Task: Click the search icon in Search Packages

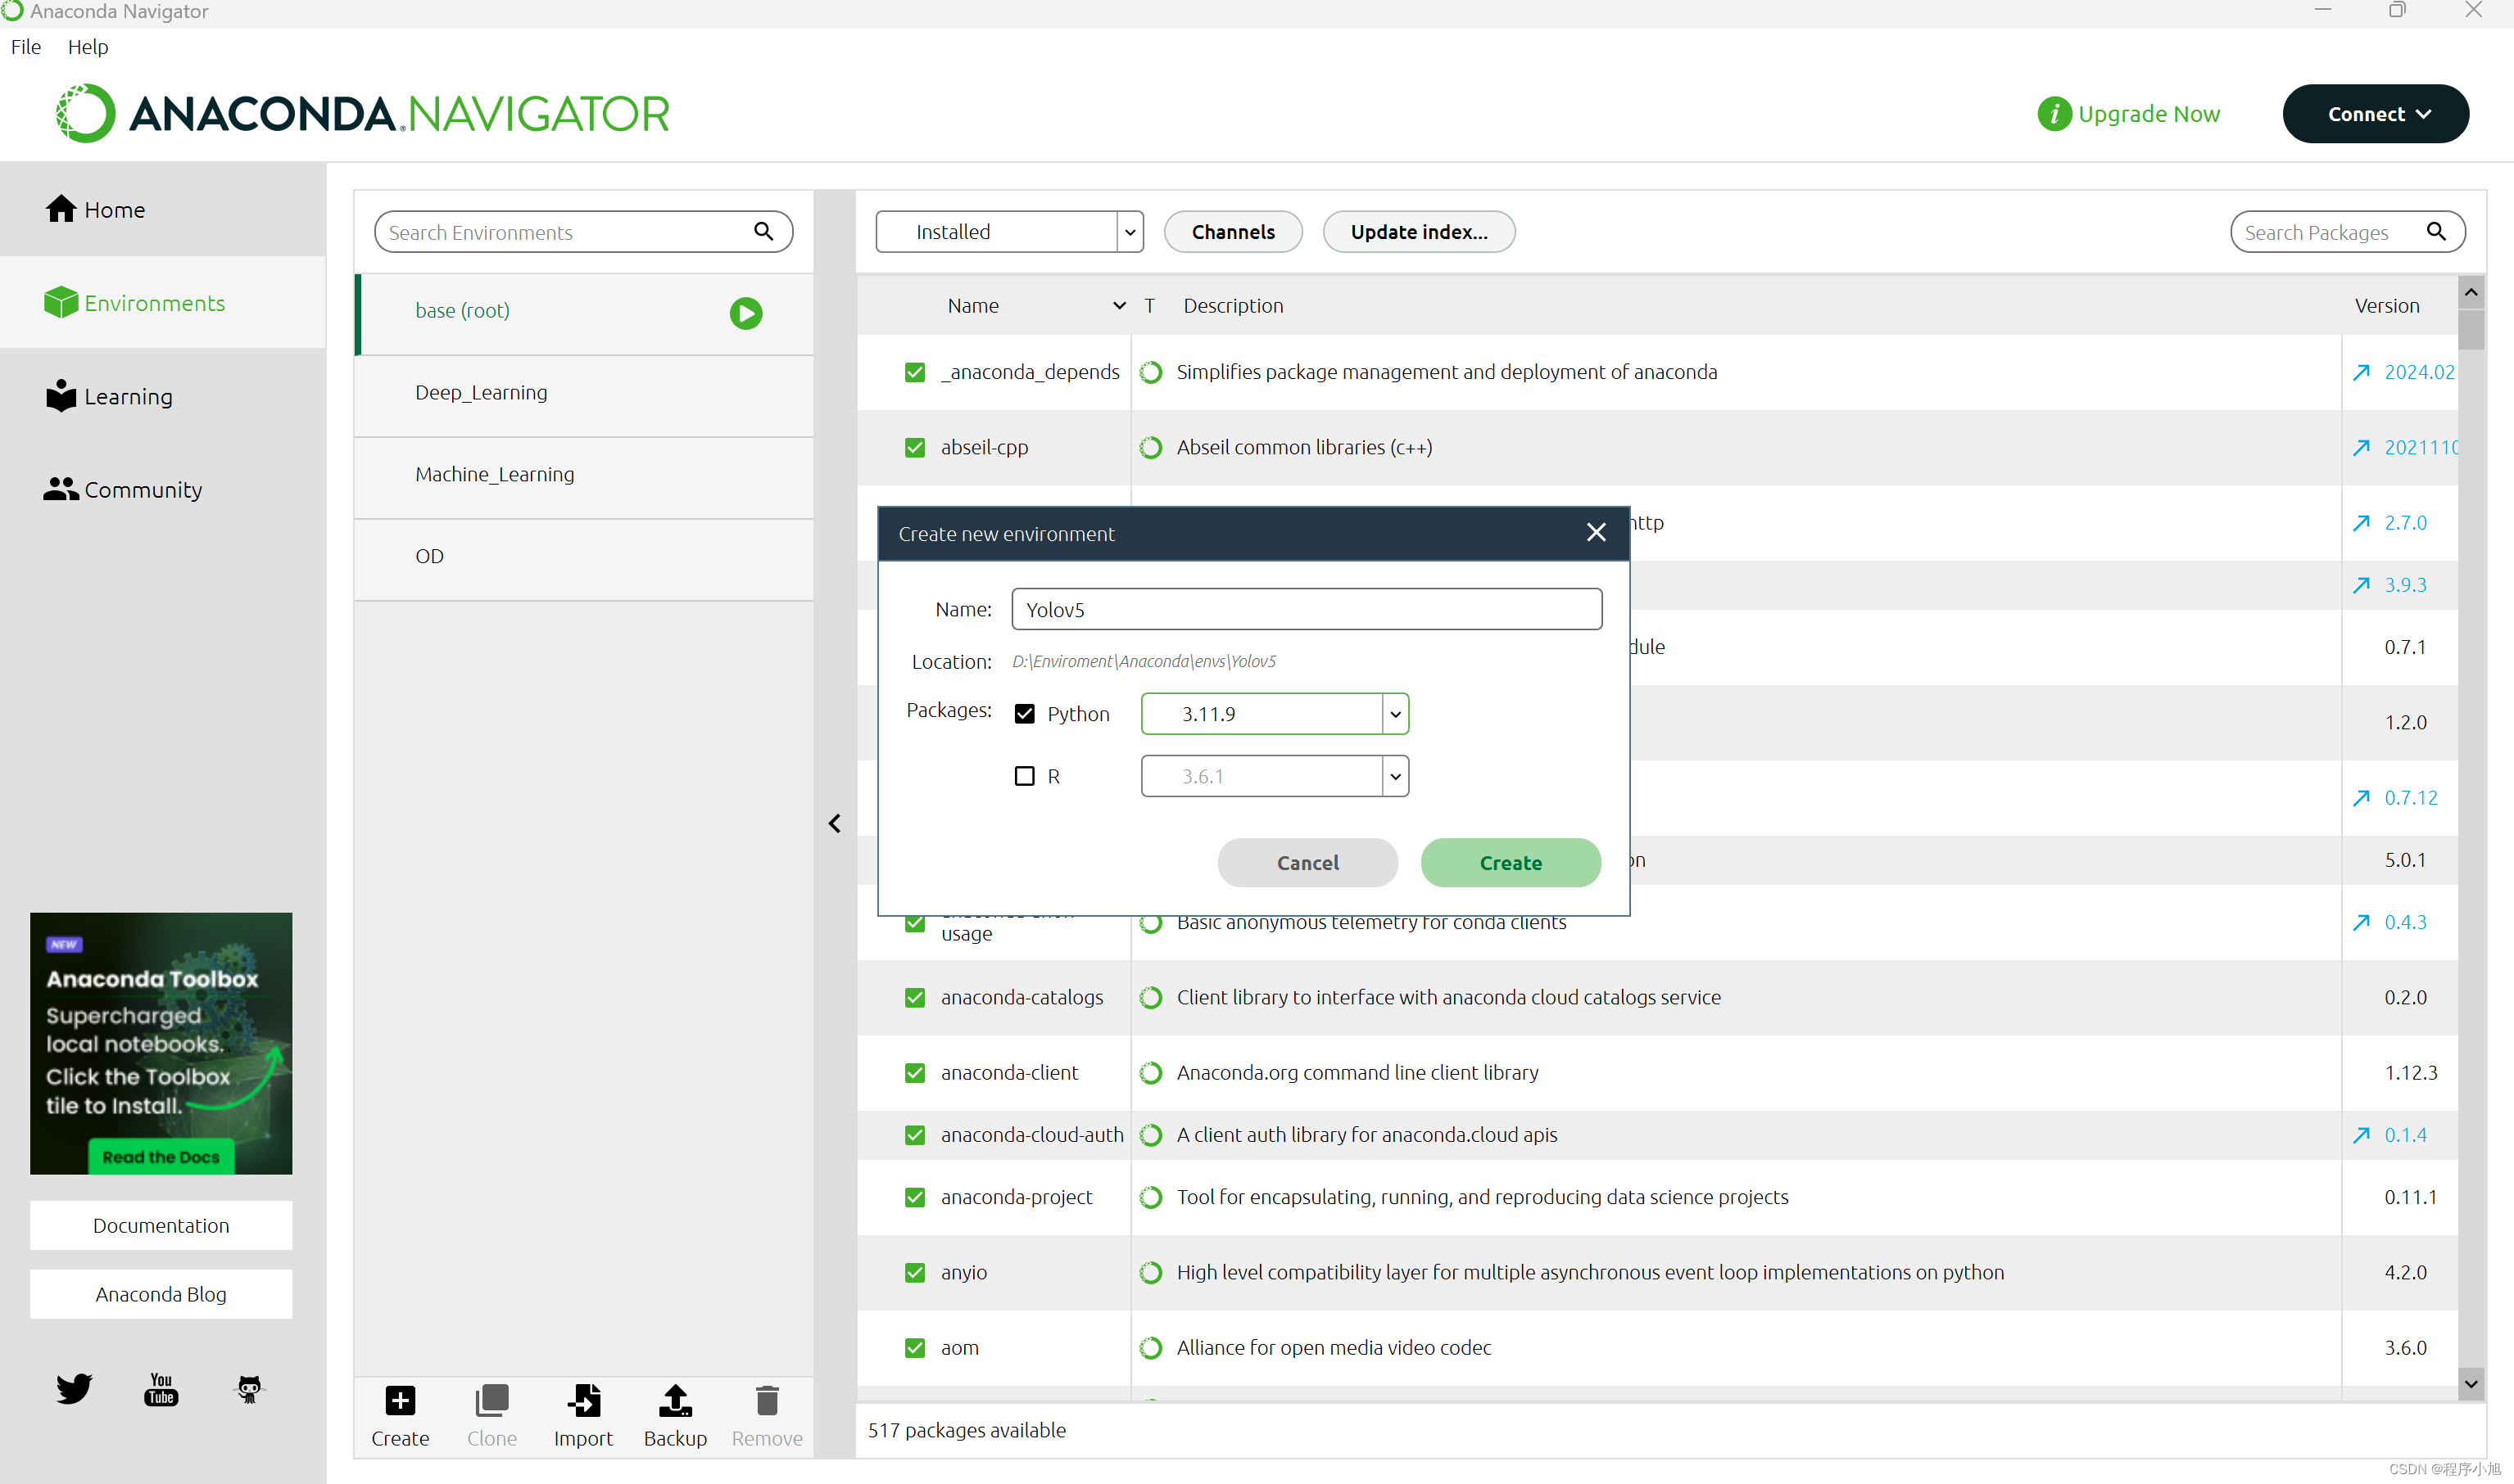Action: [x=2436, y=231]
